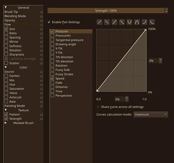Click the lock icon beside Ratio
This screenshot has height=163, width=174.
[41, 33]
